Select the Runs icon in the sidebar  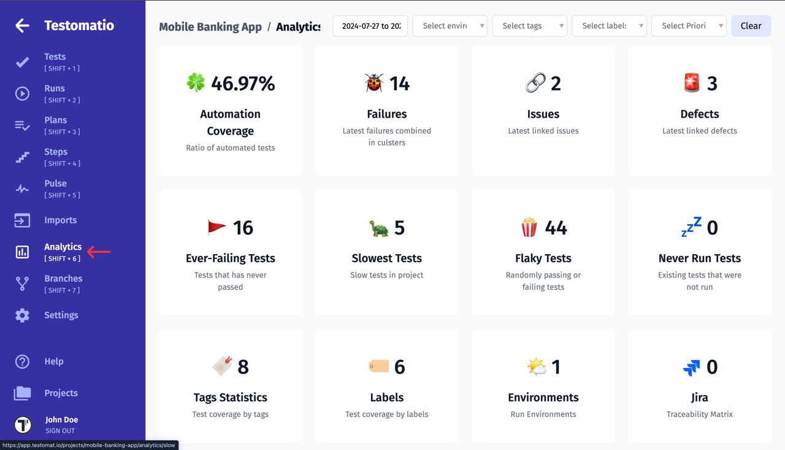click(22, 93)
